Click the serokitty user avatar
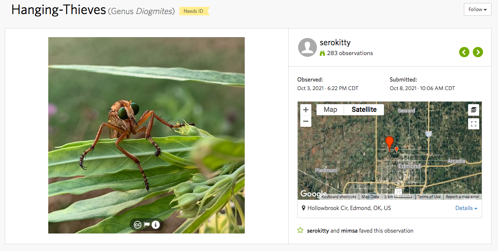498x251 pixels. pyautogui.click(x=308, y=47)
